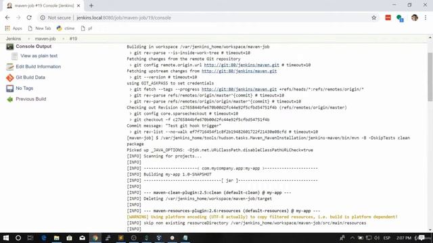
Task: Open Console Output sidebar link
Action: 34,47
